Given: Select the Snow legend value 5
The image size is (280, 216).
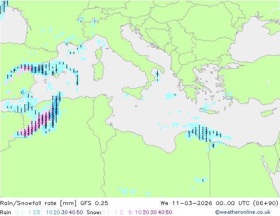Looking at the screenshot, I should [130, 212].
